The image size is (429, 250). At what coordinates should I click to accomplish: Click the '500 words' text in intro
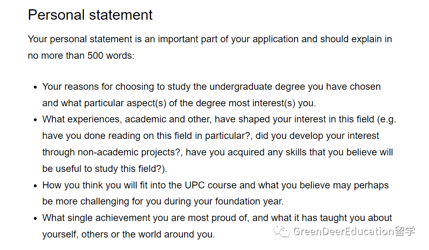pos(110,56)
